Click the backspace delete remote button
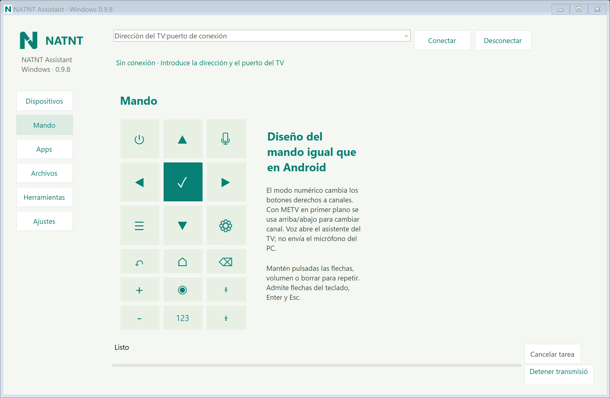The width and height of the screenshot is (610, 398). pos(226,261)
